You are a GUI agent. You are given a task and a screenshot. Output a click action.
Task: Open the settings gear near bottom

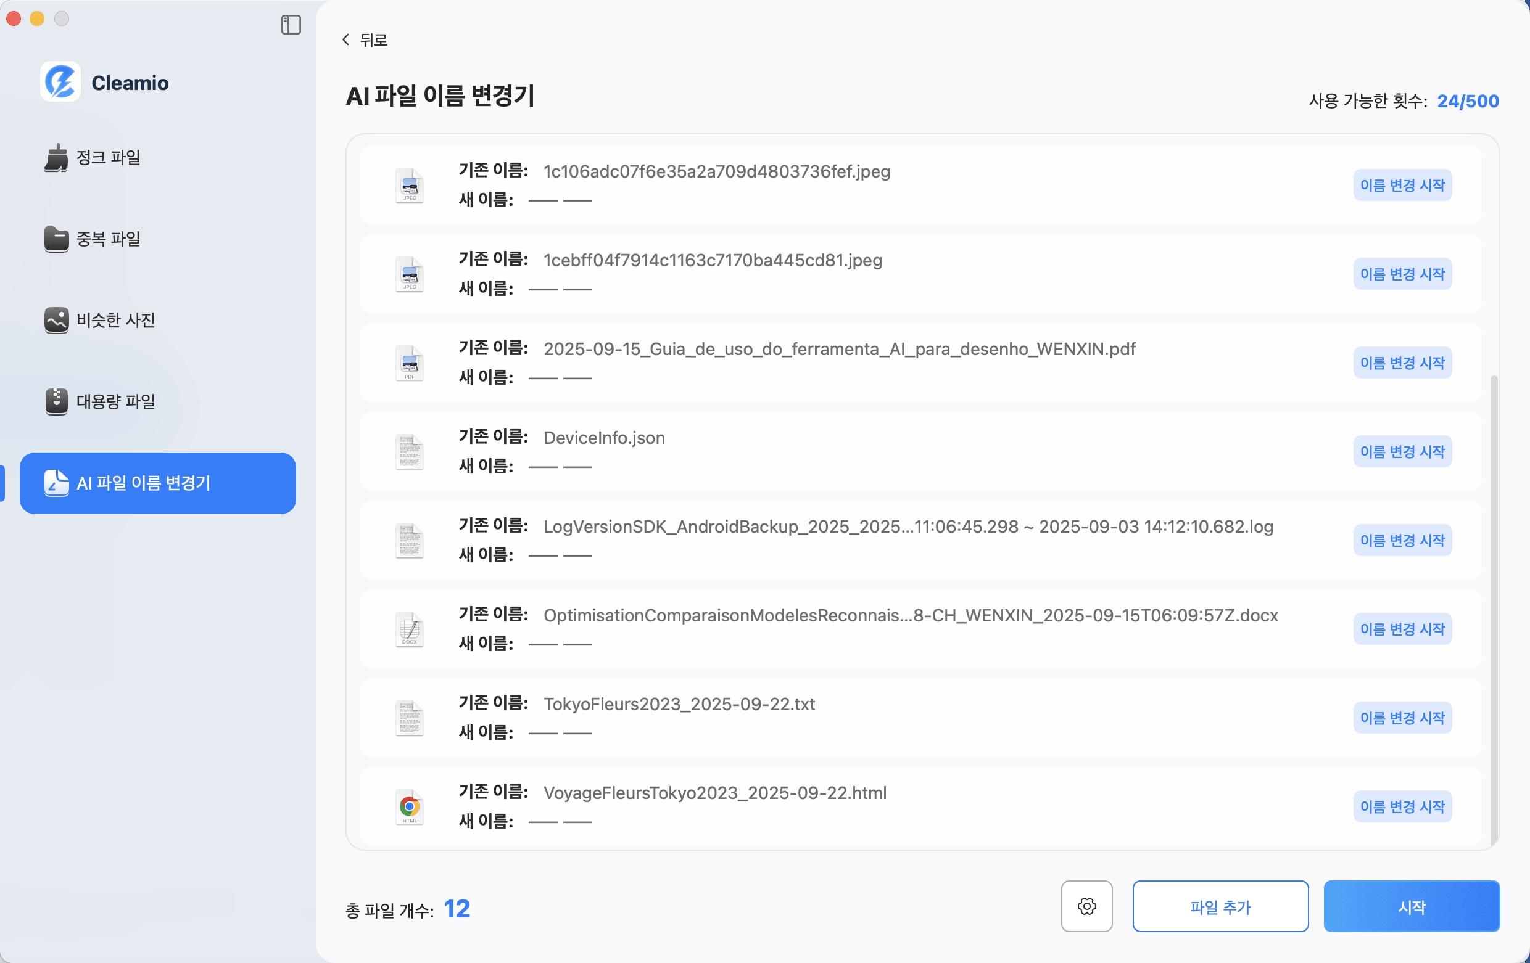point(1086,906)
